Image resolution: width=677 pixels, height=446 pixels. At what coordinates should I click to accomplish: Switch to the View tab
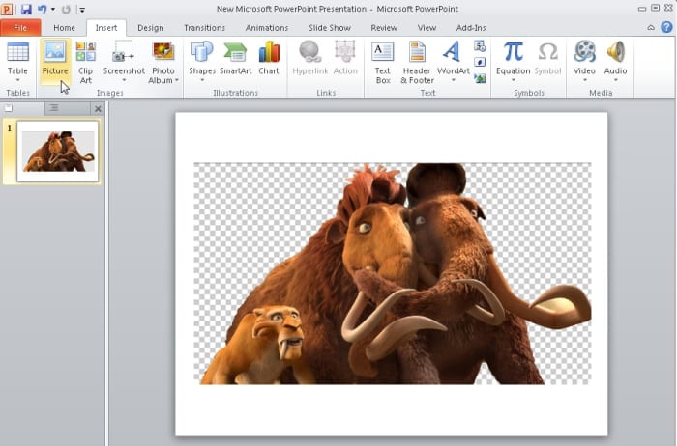(x=427, y=28)
